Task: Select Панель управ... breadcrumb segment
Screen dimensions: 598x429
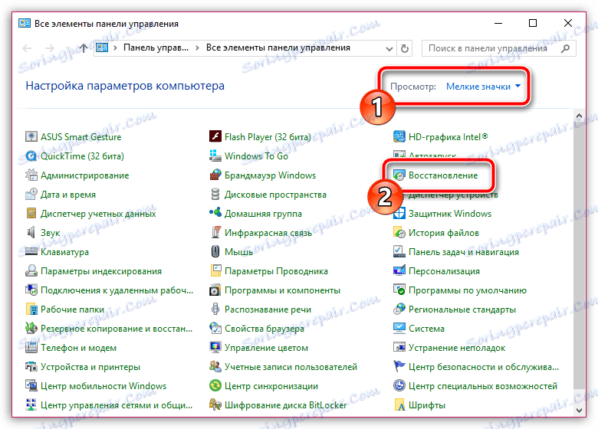Action: click(156, 48)
